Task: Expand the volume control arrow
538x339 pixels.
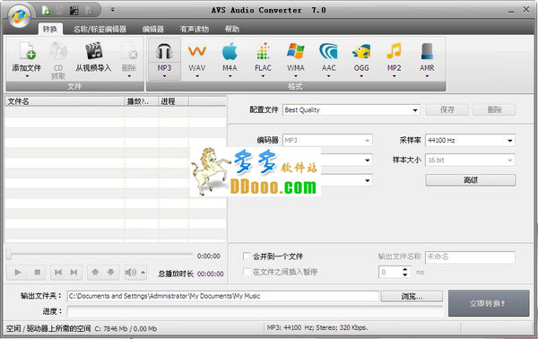Action: [143, 273]
